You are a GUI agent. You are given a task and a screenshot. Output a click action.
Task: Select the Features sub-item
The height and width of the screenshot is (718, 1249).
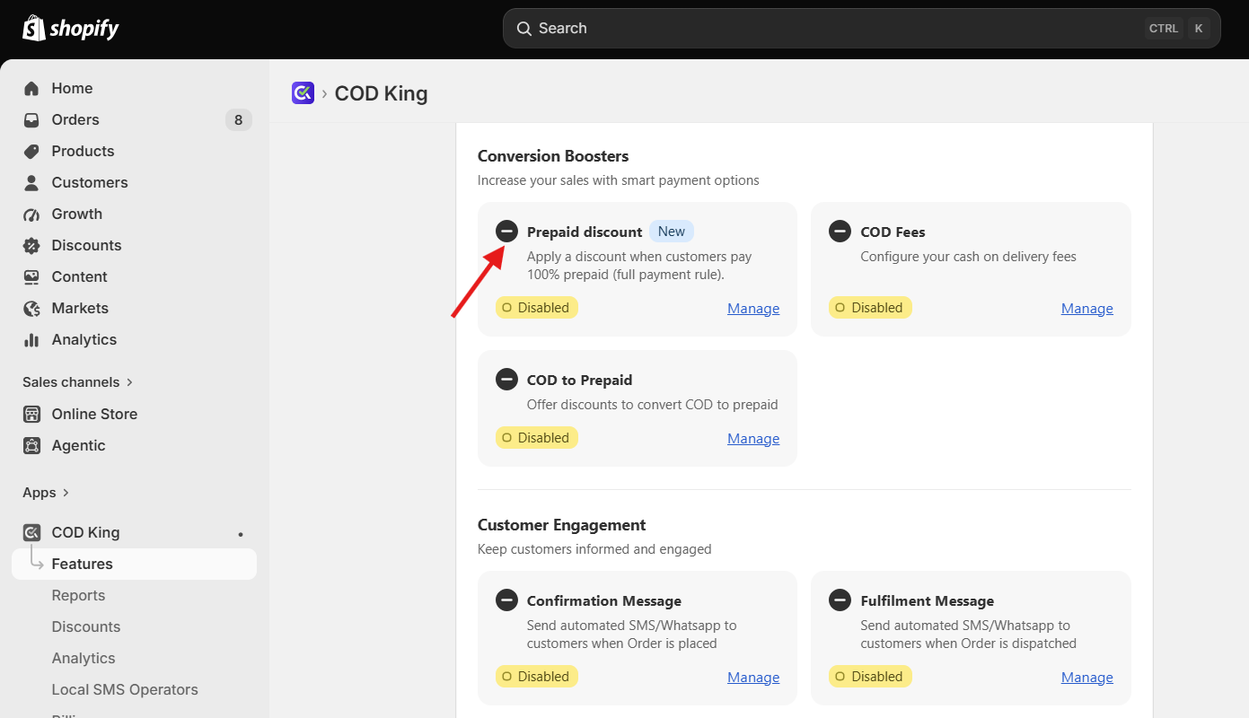tap(134, 564)
